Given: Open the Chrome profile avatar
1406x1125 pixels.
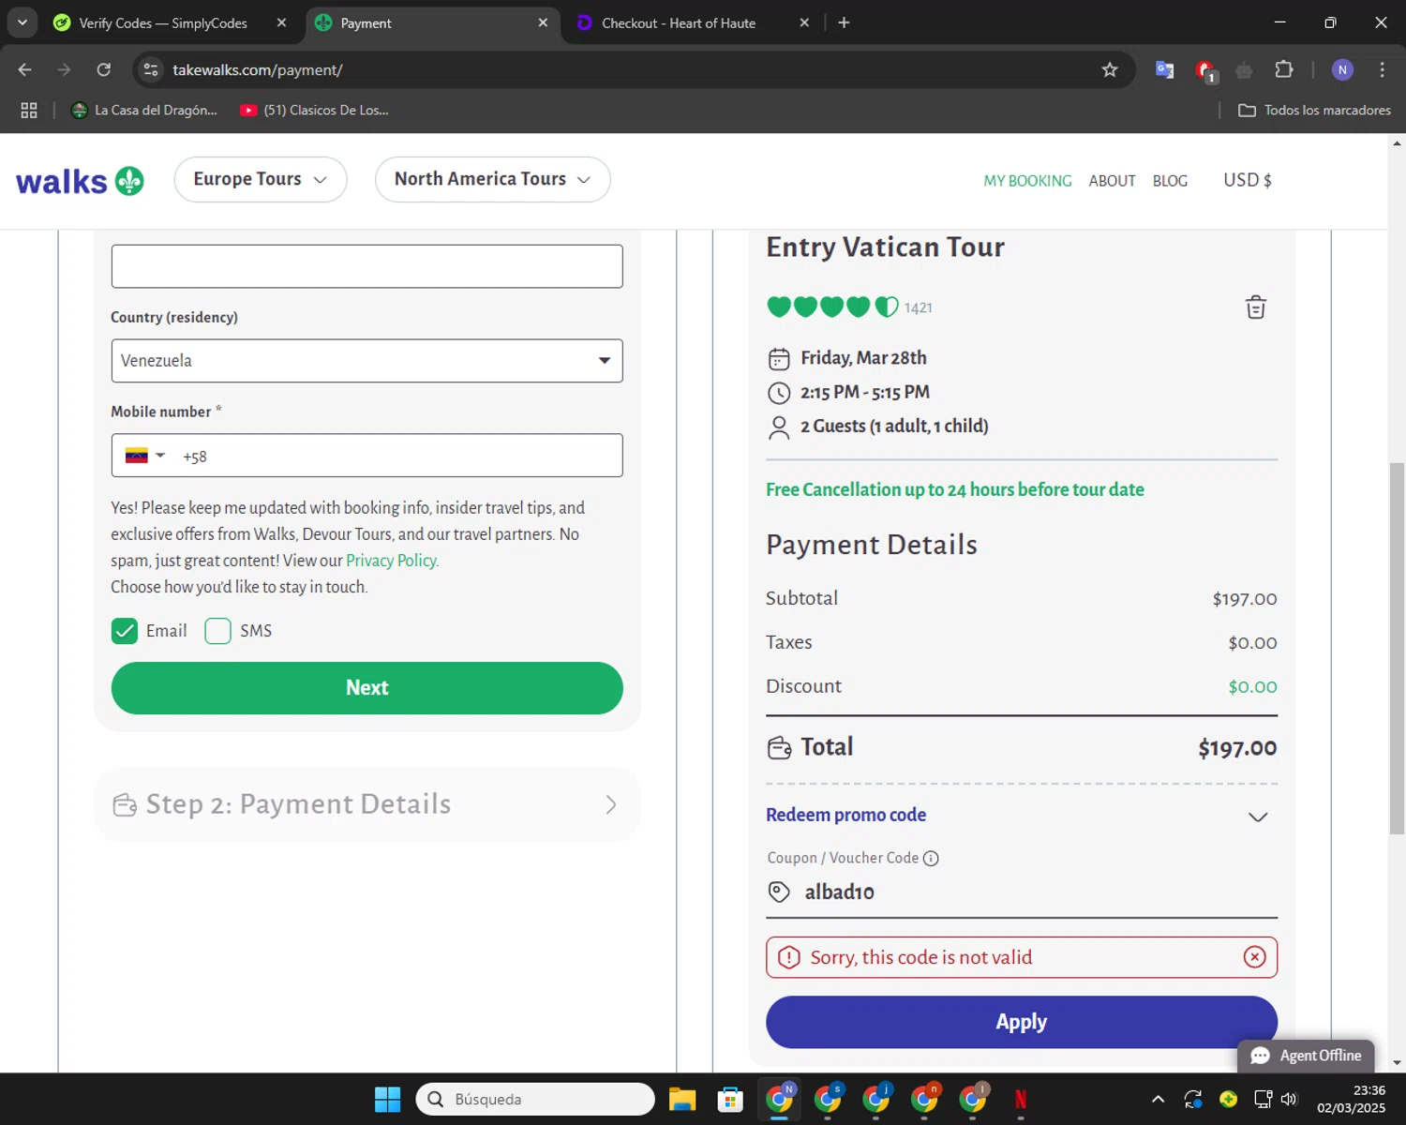Looking at the screenshot, I should (1342, 69).
